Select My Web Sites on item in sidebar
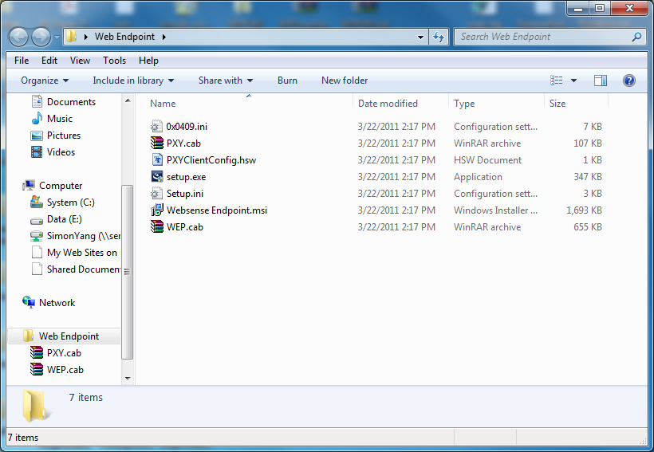The image size is (654, 452). [x=76, y=252]
